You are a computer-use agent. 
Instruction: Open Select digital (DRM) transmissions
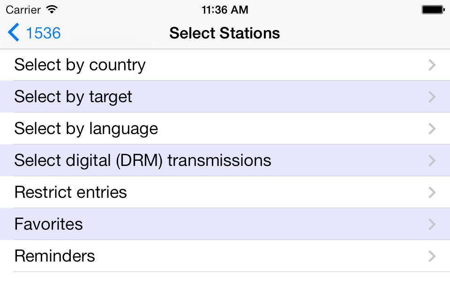[225, 160]
